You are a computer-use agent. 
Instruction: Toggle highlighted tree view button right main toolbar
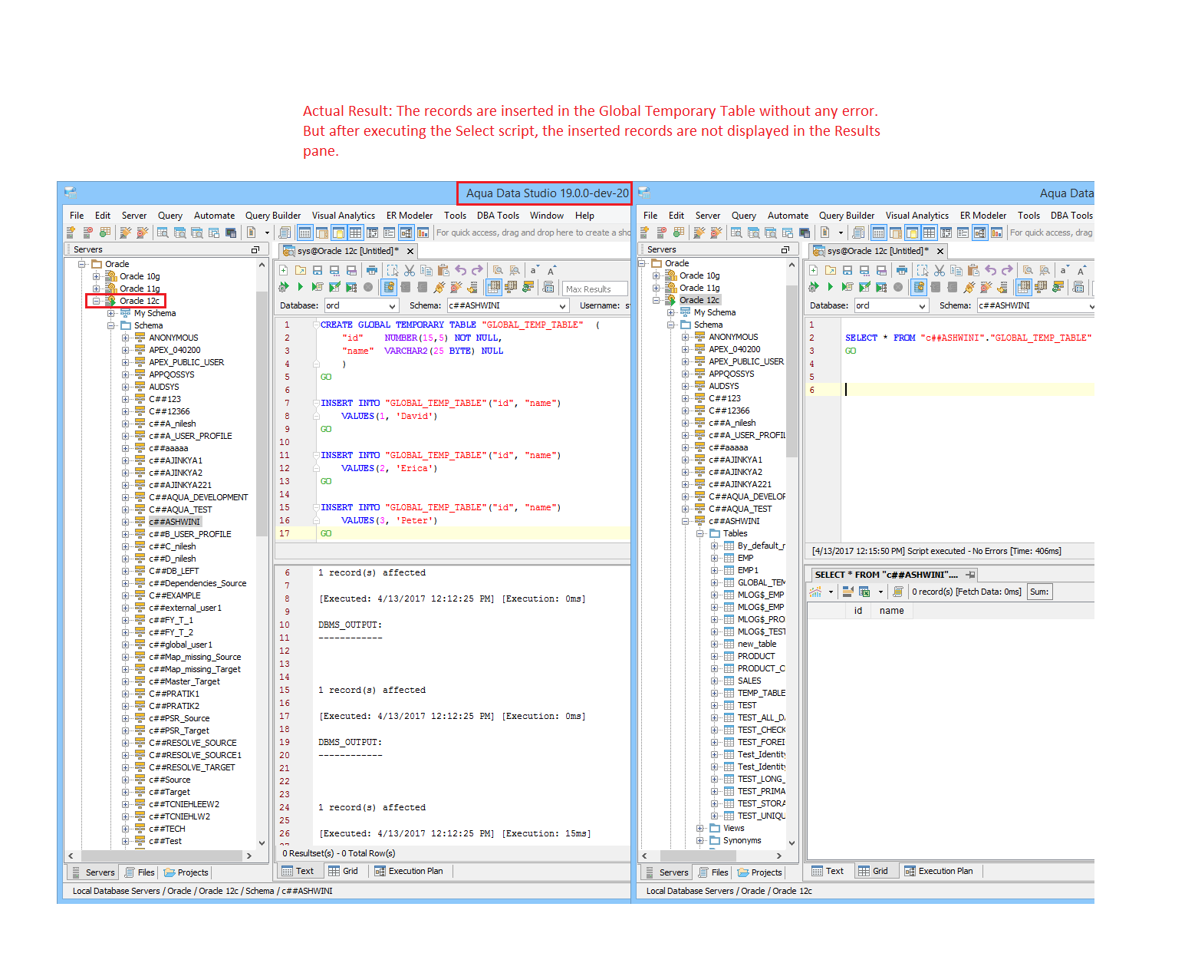coord(979,232)
